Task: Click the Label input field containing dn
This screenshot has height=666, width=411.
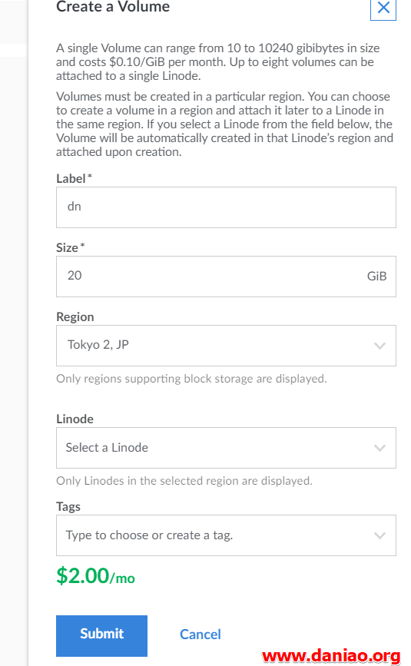Action: pos(226,207)
